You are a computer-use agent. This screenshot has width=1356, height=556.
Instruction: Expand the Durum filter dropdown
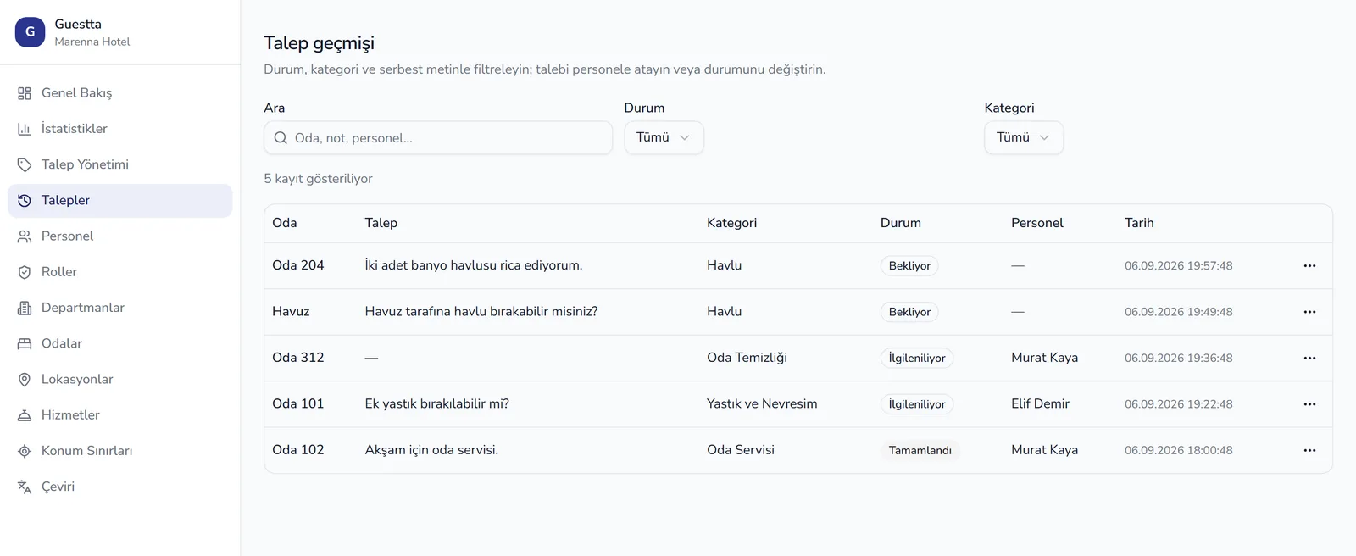664,137
